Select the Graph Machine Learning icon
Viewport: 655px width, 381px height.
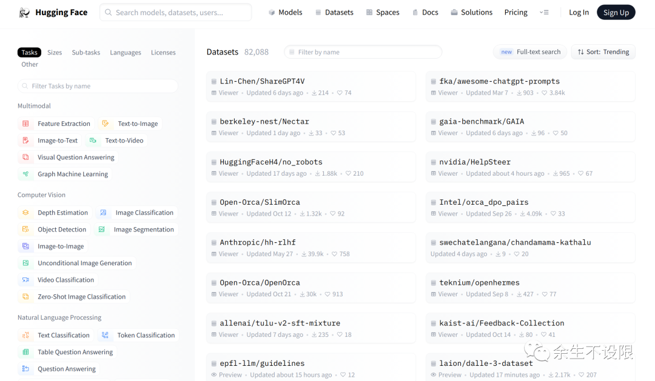(25, 174)
